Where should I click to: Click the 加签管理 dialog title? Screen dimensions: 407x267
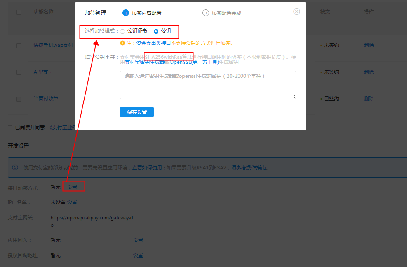[x=96, y=13]
